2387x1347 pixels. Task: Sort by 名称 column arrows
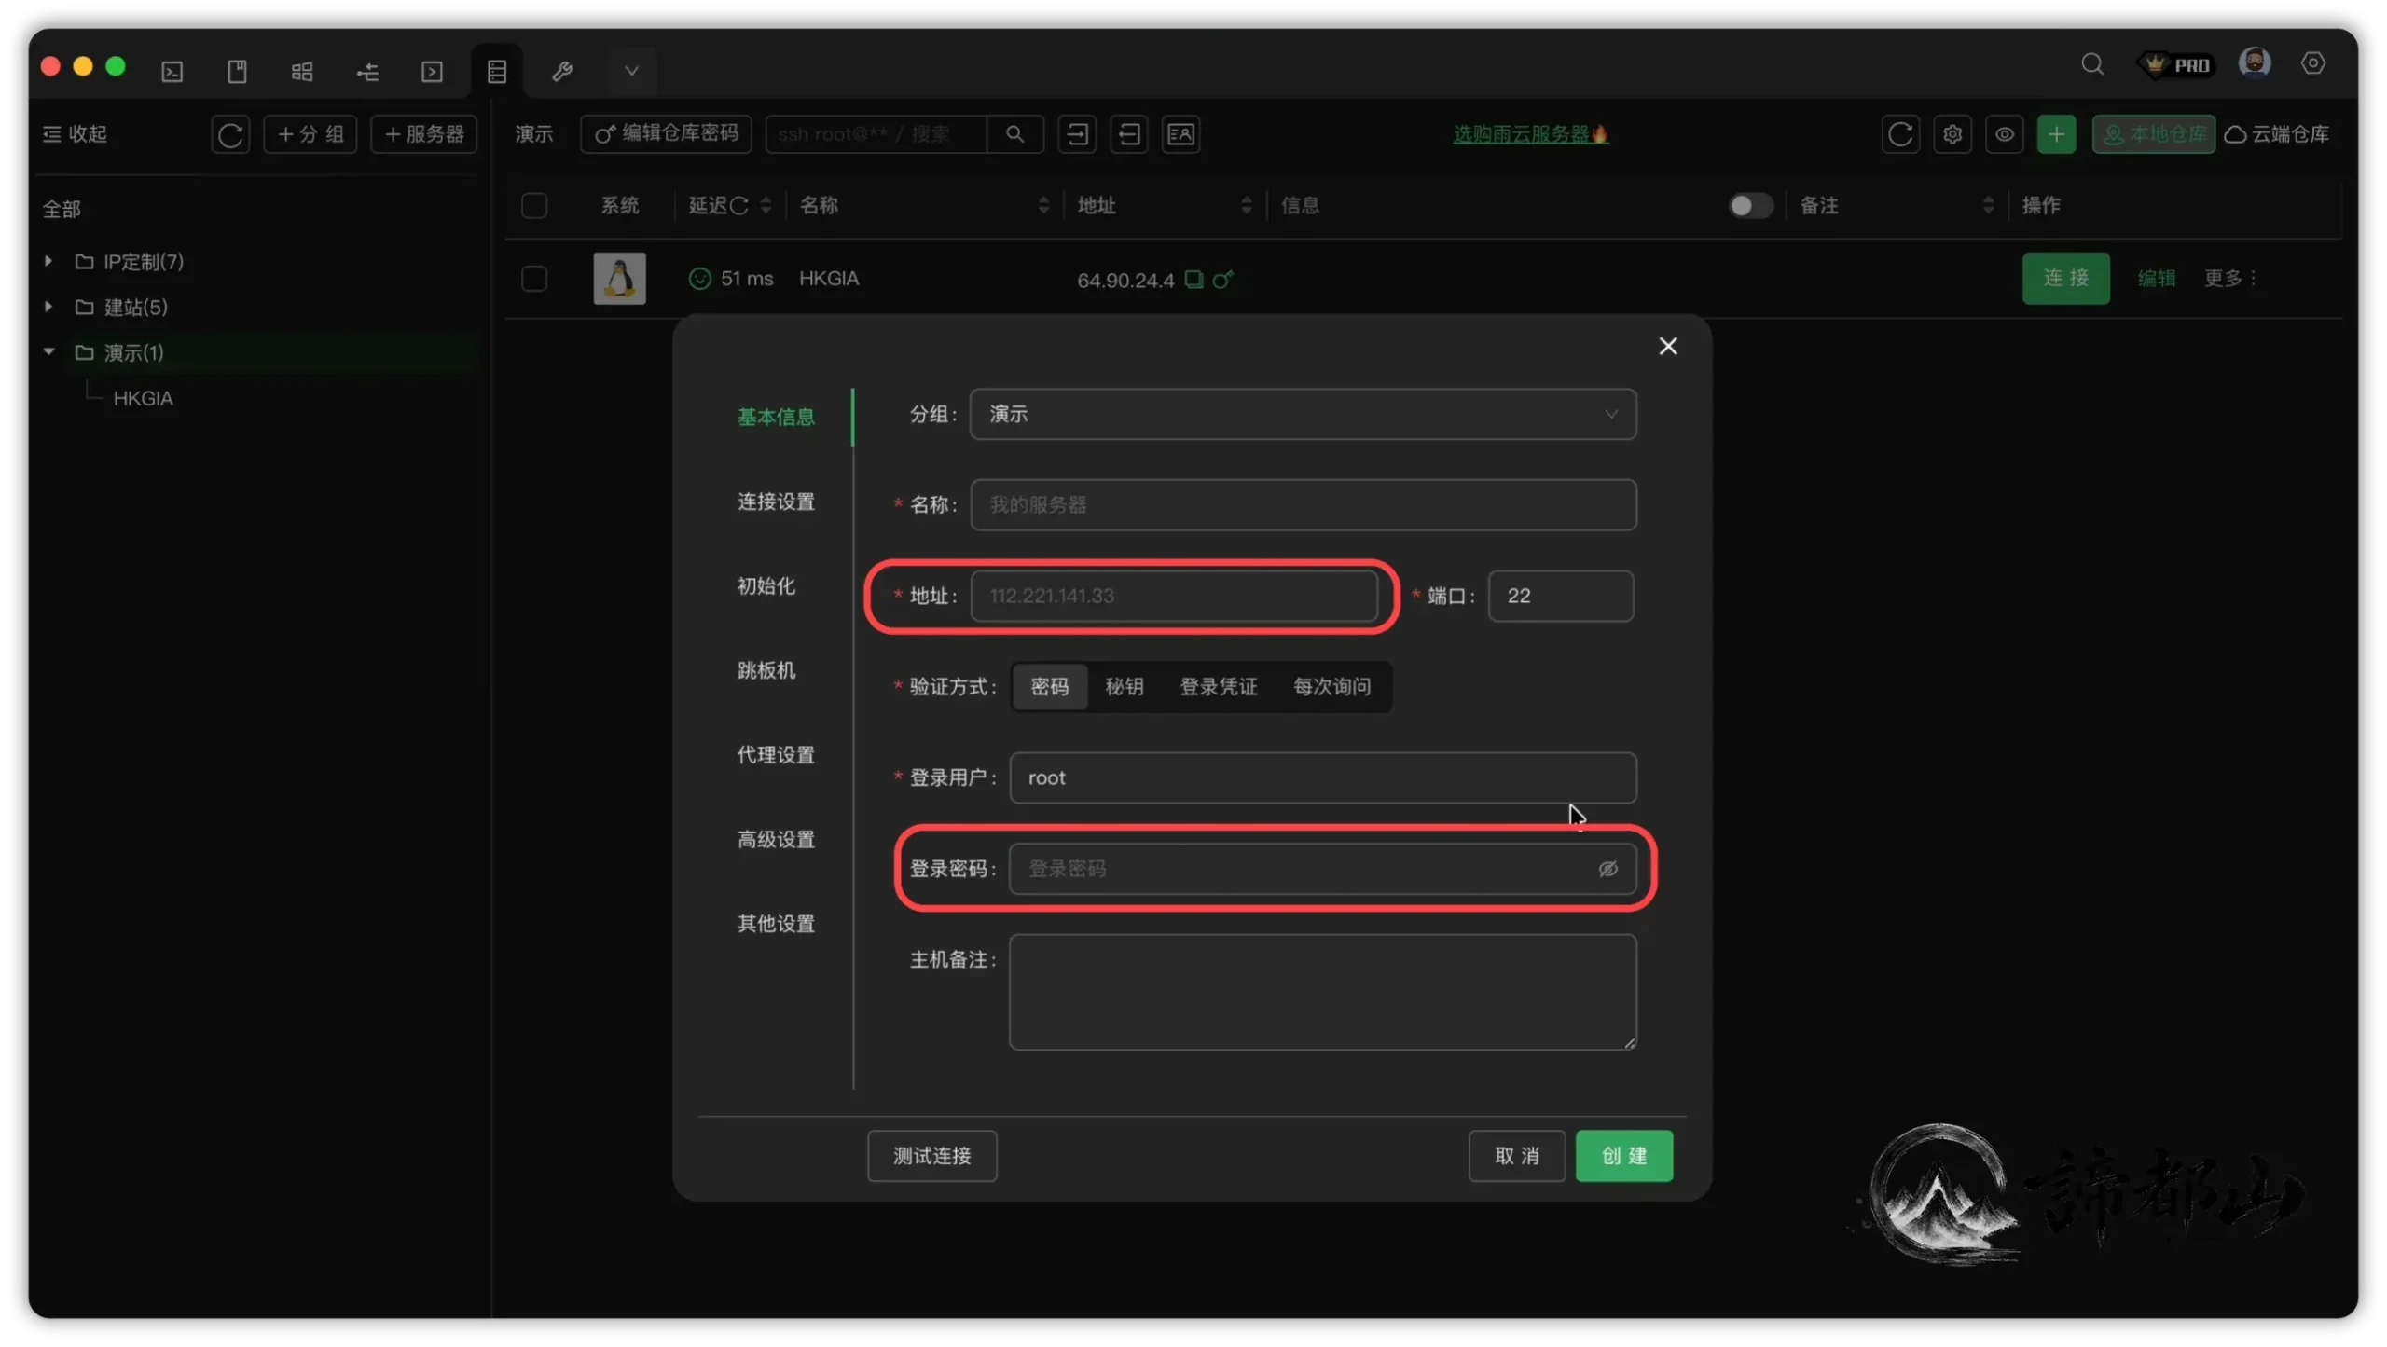[x=1043, y=205]
